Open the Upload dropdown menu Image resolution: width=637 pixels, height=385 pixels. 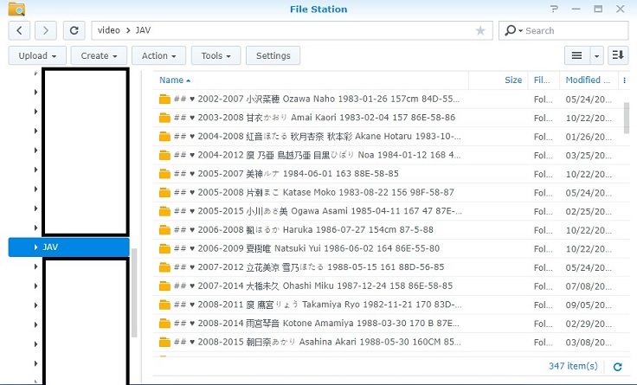pos(37,55)
